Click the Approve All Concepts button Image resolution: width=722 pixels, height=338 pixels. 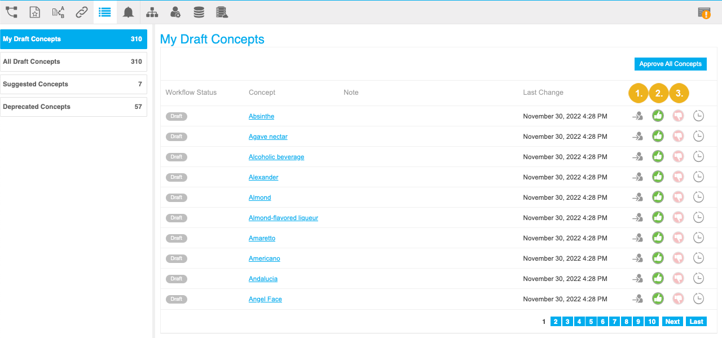coord(670,64)
